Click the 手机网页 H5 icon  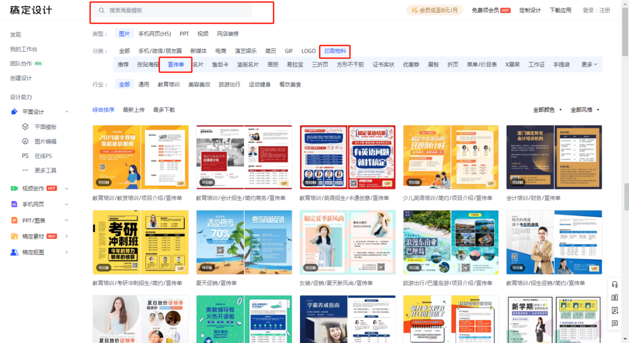point(14,204)
